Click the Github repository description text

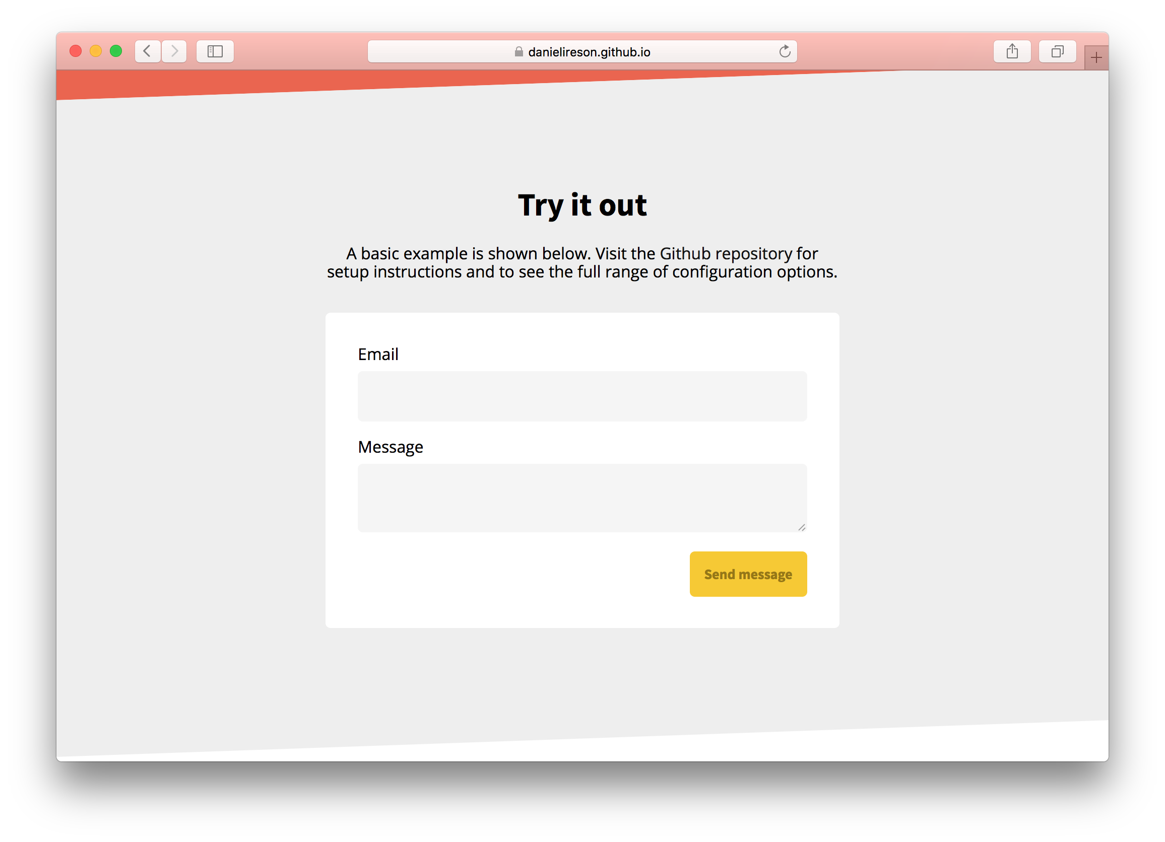point(581,262)
